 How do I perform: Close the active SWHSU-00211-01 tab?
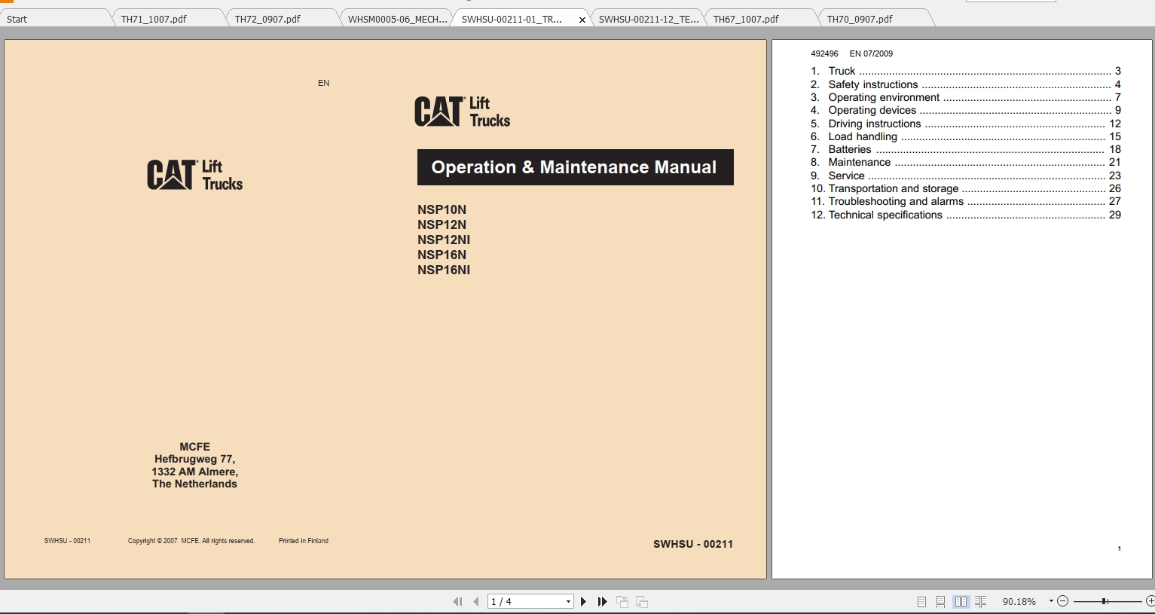tap(581, 18)
